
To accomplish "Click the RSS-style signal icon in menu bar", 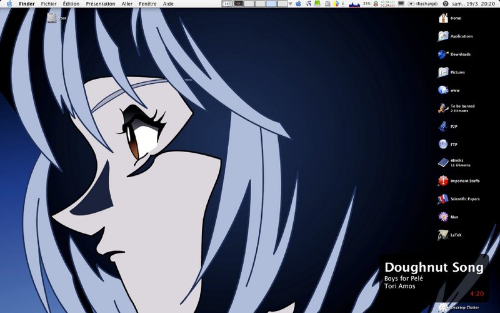I will pyautogui.click(x=308, y=4).
